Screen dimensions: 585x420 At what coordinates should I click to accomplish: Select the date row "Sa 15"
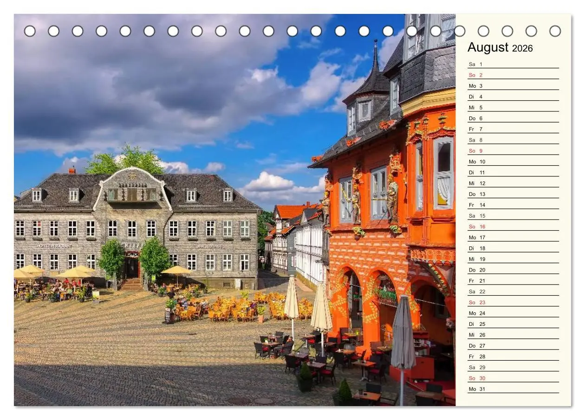(513, 215)
